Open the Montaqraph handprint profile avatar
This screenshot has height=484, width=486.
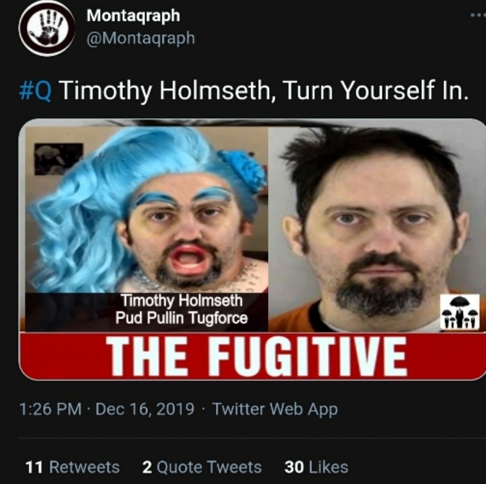[x=46, y=28]
